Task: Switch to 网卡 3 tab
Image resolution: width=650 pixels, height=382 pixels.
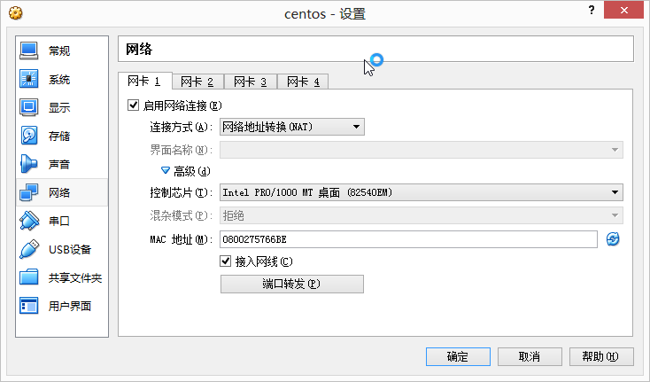Action: [x=251, y=82]
